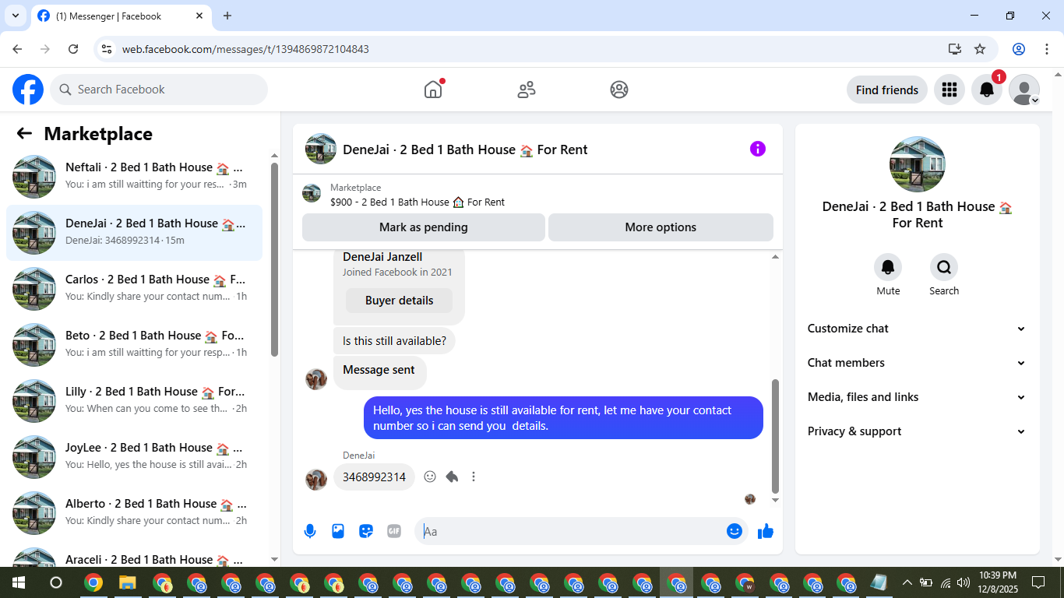
Task: Open a new browser tab
Action: [227, 16]
